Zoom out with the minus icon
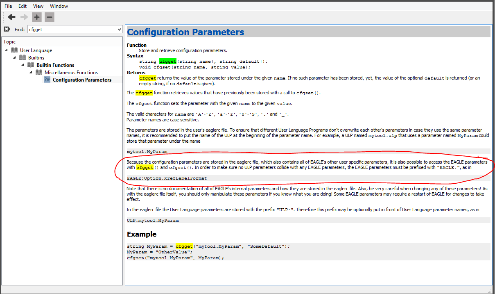Viewport: 495px width, 294px height. click(49, 17)
